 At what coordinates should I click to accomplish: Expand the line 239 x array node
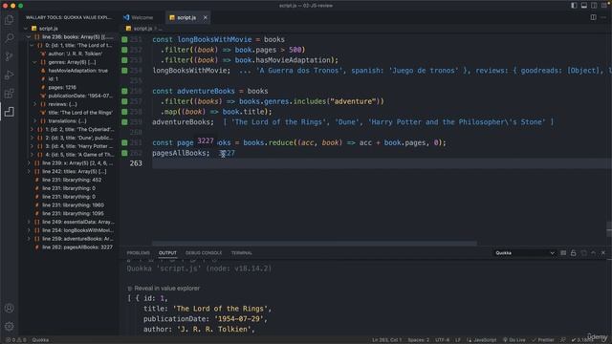29,163
